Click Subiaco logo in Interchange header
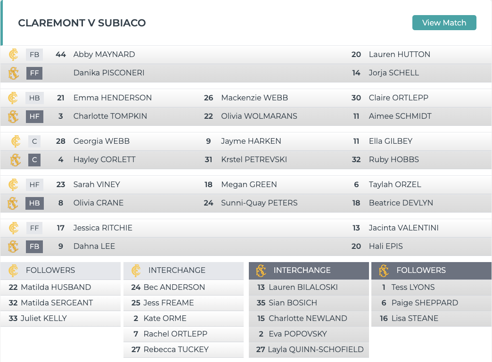This screenshot has height=362, width=492. [x=261, y=271]
